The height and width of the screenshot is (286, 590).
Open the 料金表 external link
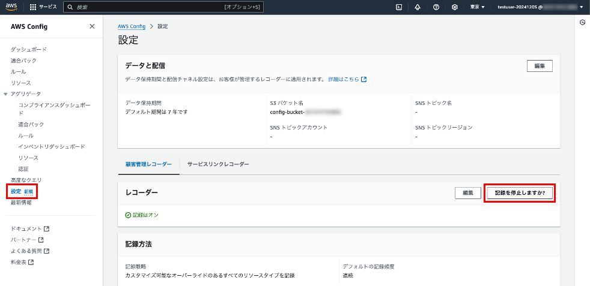(22, 263)
